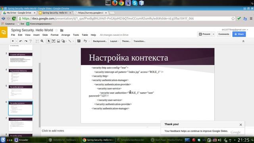Open the Arrange menu
This screenshot has height=143, width=254.
click(x=65, y=35)
